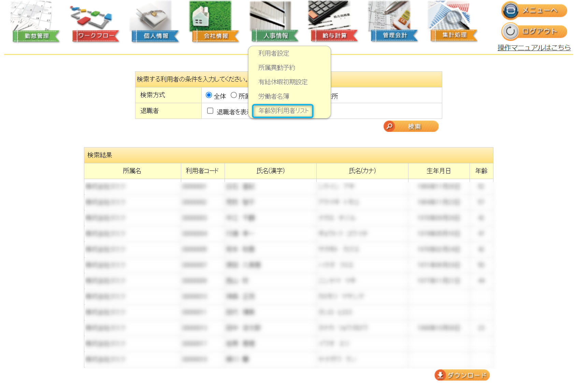Open the 会社情報 company info icon

(x=215, y=22)
